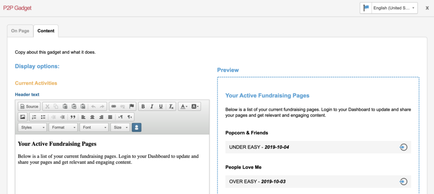Toggle italic formatting
Image resolution: width=434 pixels, height=194 pixels.
152,106
